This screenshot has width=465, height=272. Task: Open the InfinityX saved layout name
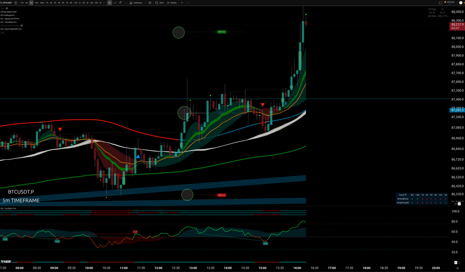pos(450,2)
